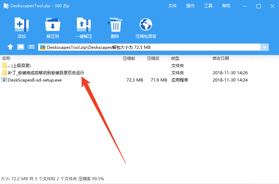Go up one level with the up arrow
Image resolution: width=279 pixels, height=184 pixels.
point(10,47)
